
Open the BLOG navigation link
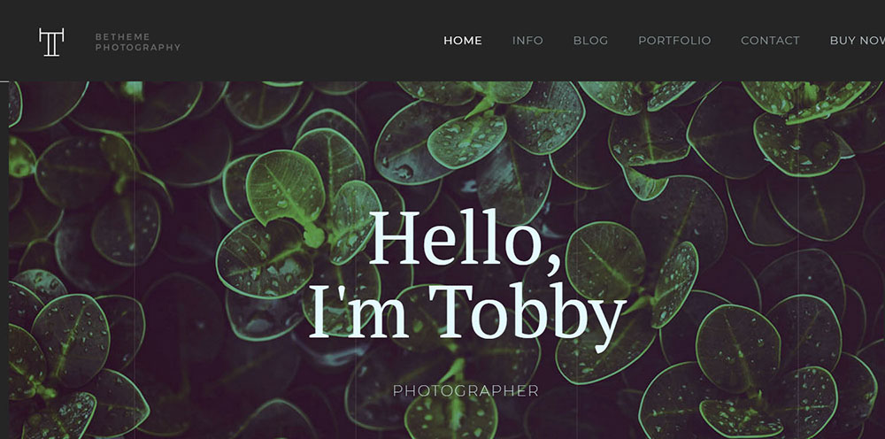click(x=591, y=41)
